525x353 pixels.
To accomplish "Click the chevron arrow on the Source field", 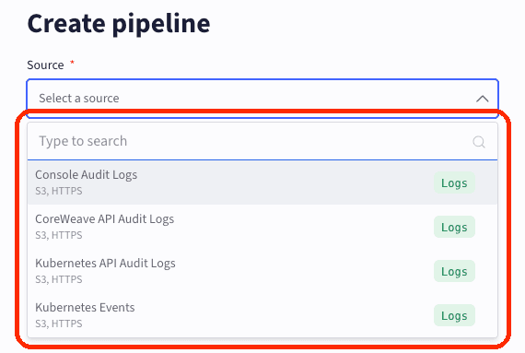I will coord(482,99).
